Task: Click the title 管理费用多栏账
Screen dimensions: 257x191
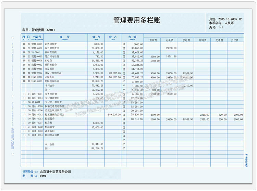Action: coord(137,20)
